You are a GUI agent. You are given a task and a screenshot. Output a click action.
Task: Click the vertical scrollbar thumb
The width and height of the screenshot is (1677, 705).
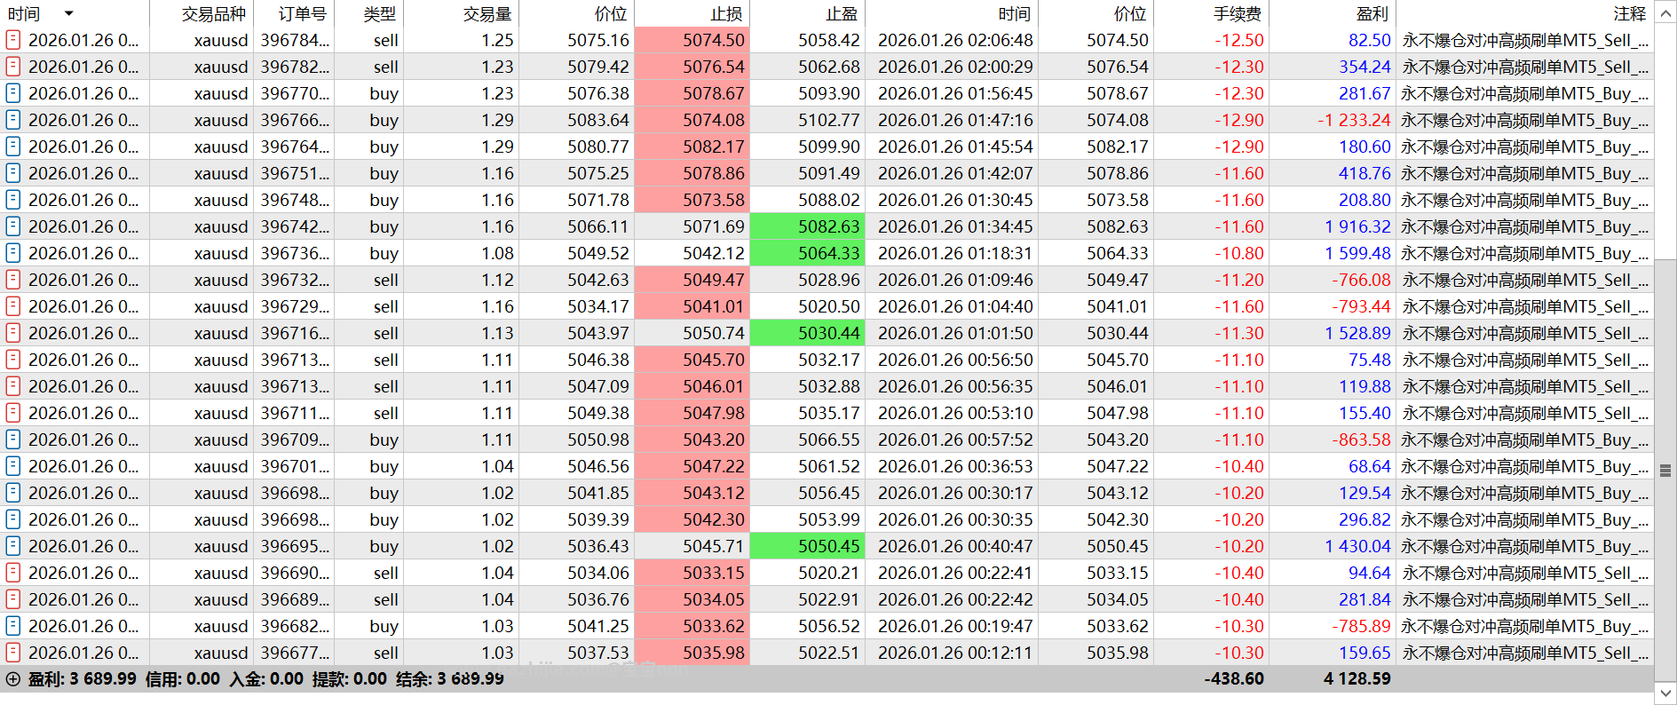coord(1665,471)
